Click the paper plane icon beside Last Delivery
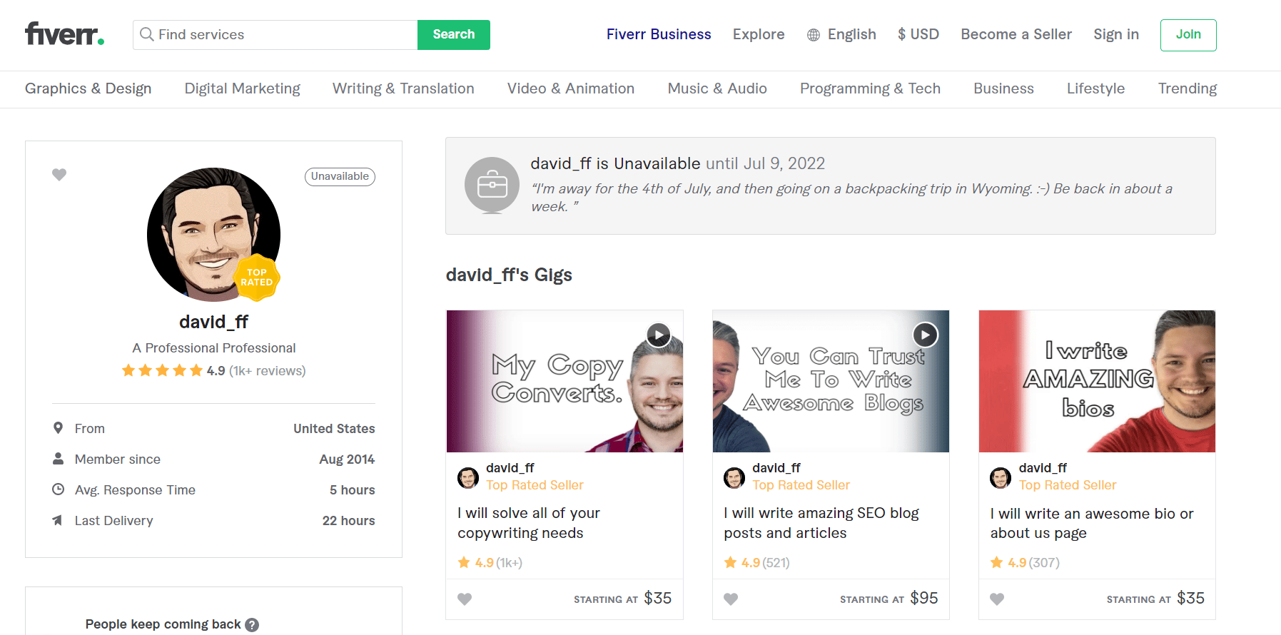1281x635 pixels. pos(58,520)
